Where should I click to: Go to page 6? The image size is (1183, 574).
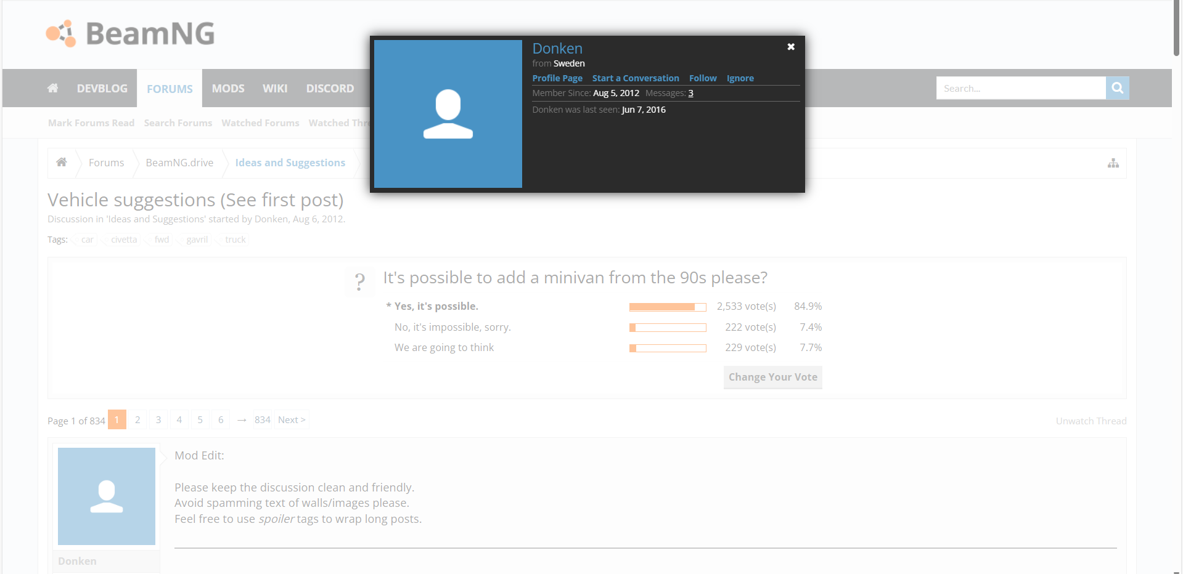click(221, 419)
